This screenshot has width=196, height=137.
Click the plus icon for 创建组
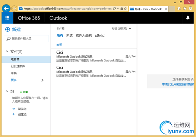click(14, 114)
